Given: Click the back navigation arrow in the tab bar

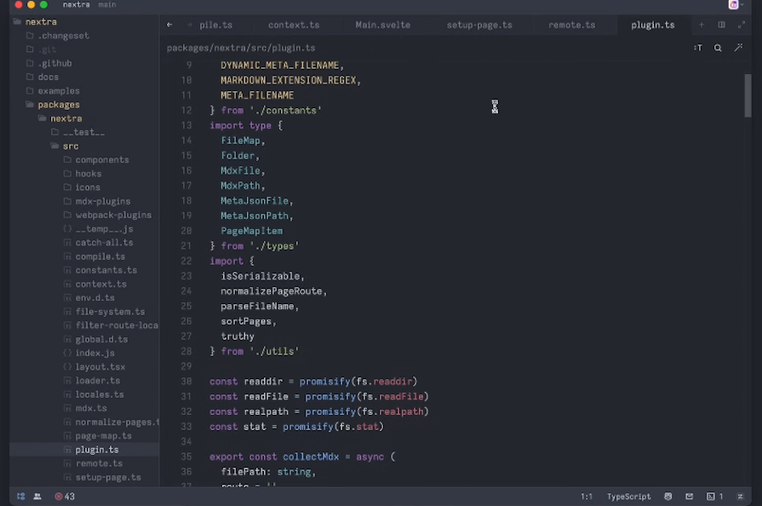Looking at the screenshot, I should click(x=169, y=25).
